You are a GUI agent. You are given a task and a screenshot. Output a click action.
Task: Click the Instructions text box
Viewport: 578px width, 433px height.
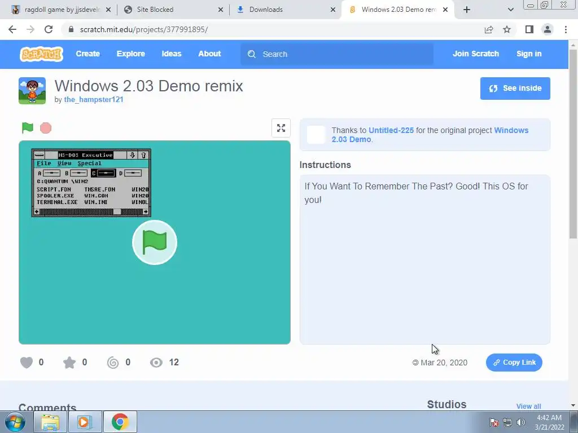424,259
